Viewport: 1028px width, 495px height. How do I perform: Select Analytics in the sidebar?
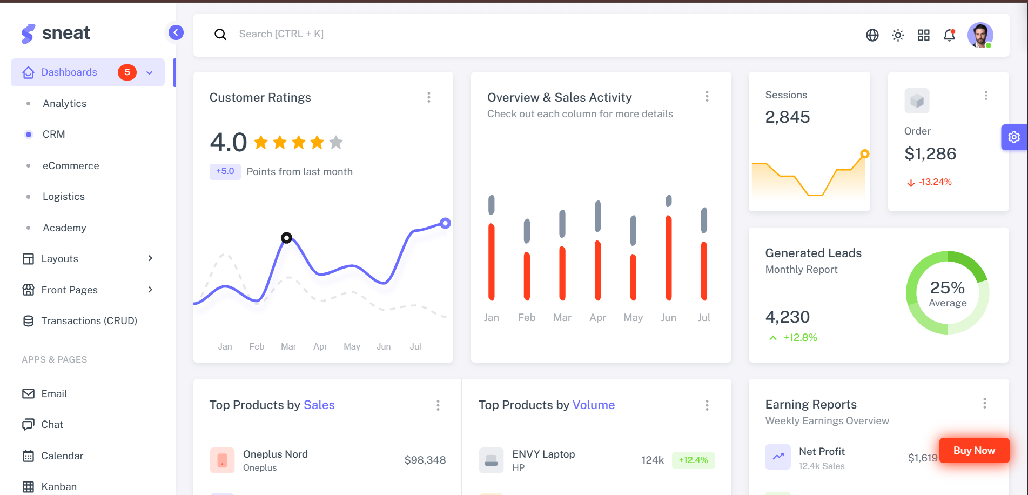[x=65, y=104]
